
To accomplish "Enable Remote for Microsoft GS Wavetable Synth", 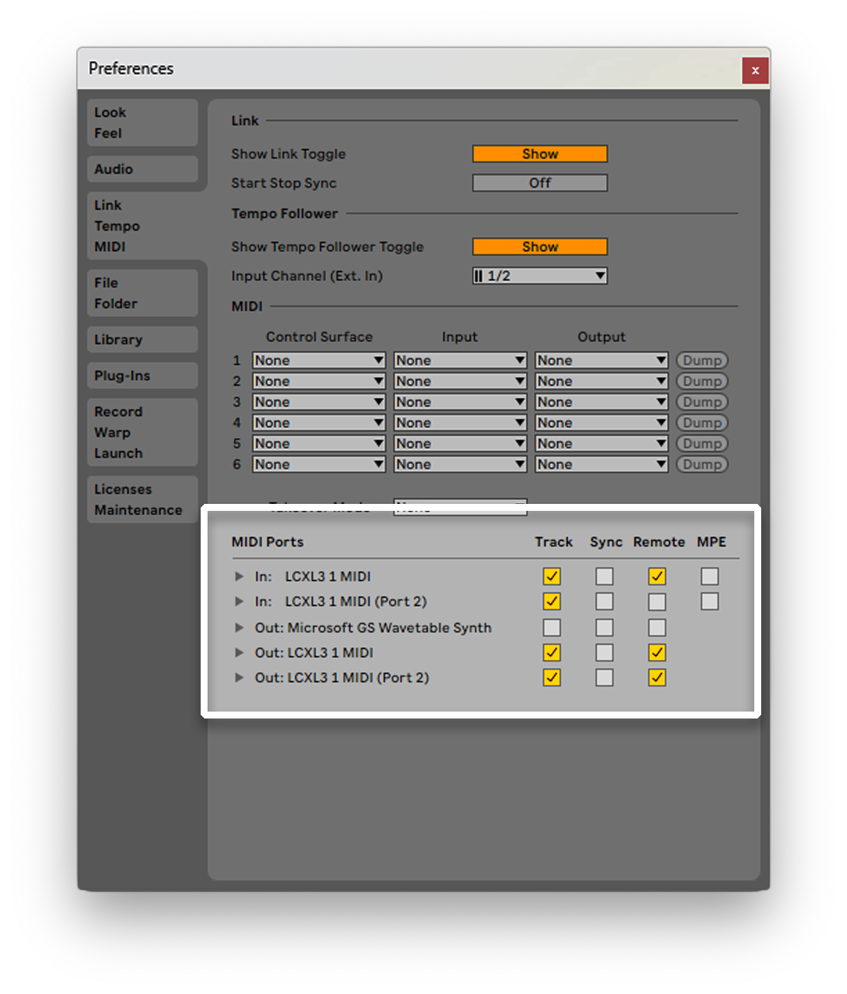I will pyautogui.click(x=657, y=627).
